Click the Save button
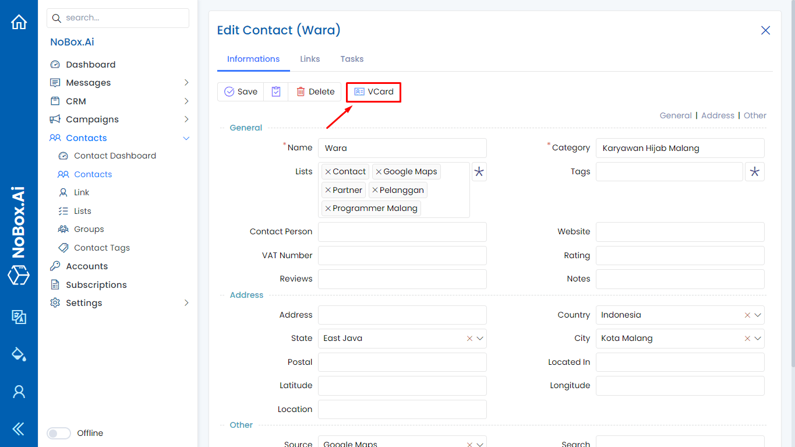This screenshot has height=447, width=795. tap(241, 91)
